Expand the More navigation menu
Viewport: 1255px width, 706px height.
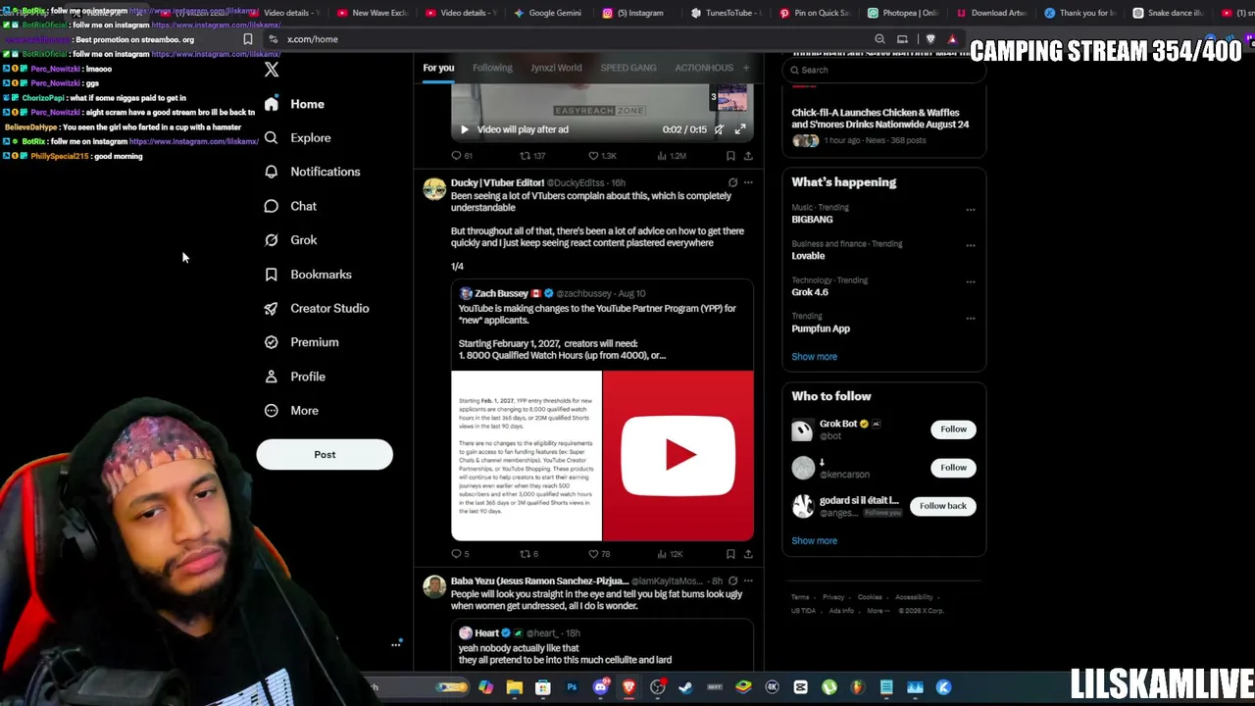point(291,411)
